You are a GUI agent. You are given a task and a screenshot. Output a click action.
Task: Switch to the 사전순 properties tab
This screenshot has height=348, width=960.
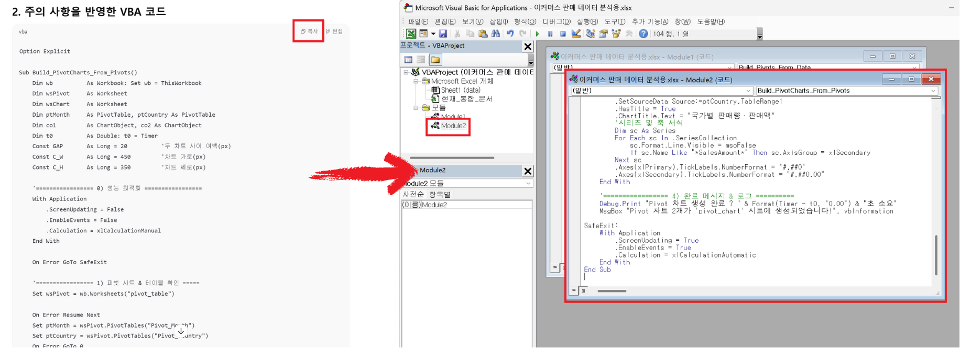[x=413, y=194]
